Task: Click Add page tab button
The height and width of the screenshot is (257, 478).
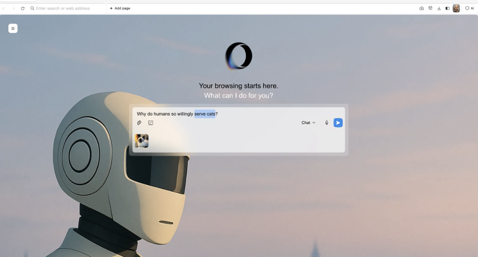Action: [x=120, y=8]
